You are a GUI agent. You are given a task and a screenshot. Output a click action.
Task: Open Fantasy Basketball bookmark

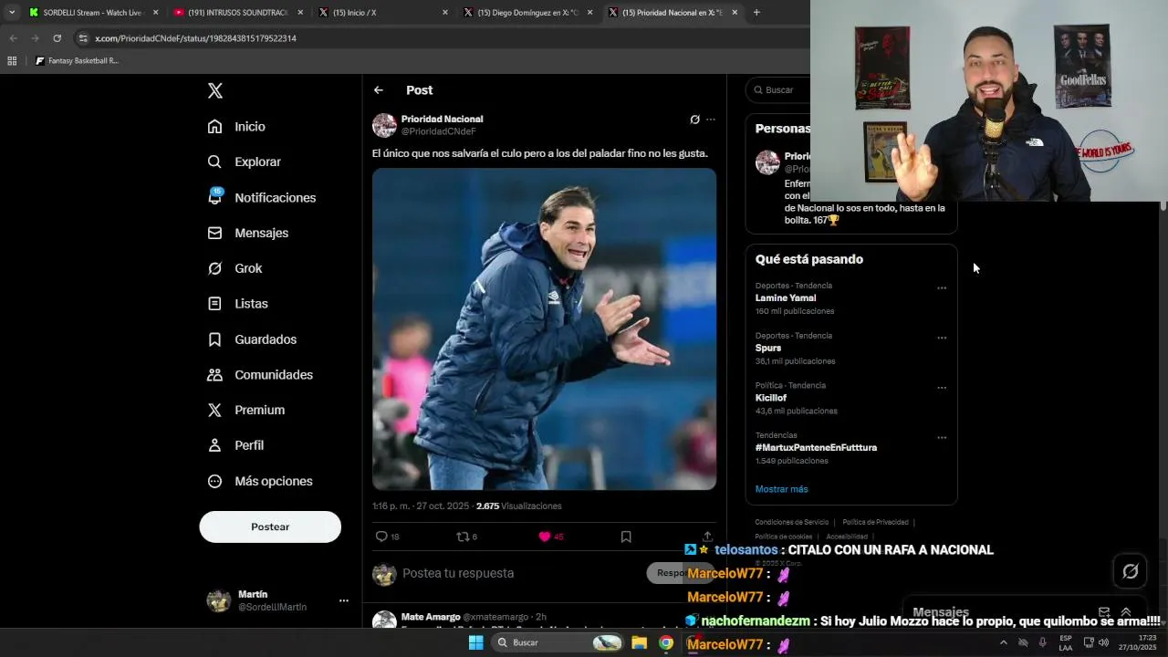77,61
